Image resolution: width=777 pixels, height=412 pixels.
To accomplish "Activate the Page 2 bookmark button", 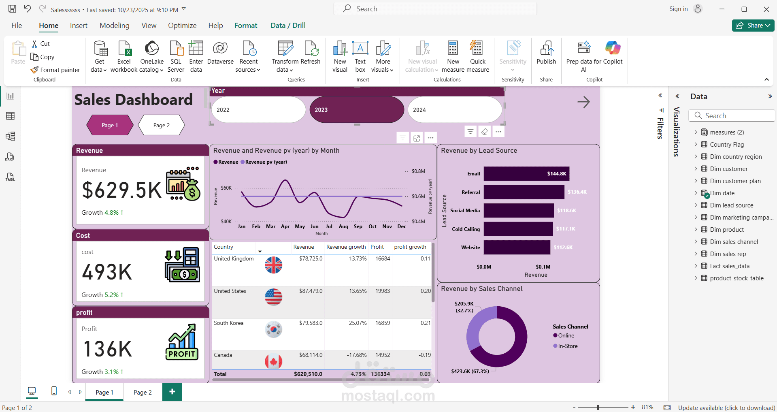I will click(161, 125).
